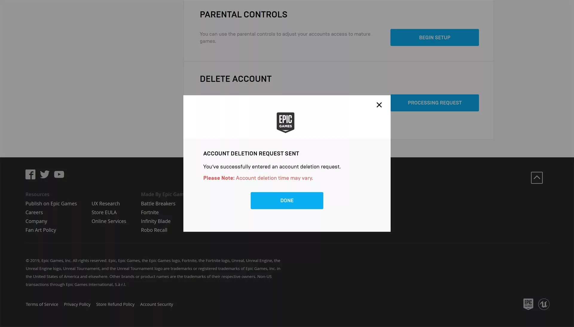Image resolution: width=574 pixels, height=327 pixels.
Task: Open the Twitter social icon
Action: click(45, 174)
